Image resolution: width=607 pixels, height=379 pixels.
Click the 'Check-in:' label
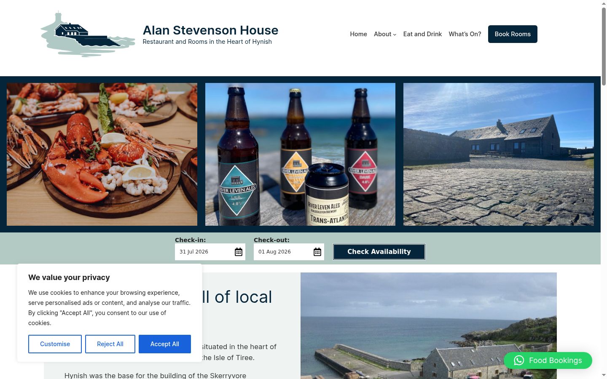(190, 240)
